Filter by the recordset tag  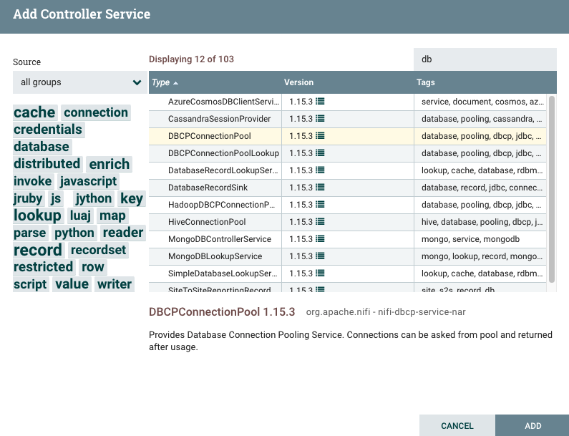98,250
